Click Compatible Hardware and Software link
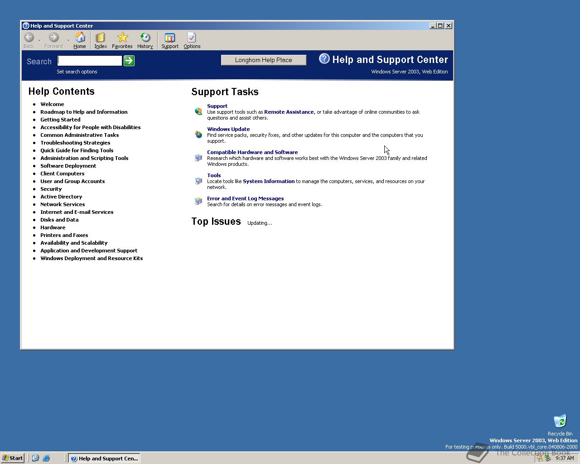 (252, 152)
